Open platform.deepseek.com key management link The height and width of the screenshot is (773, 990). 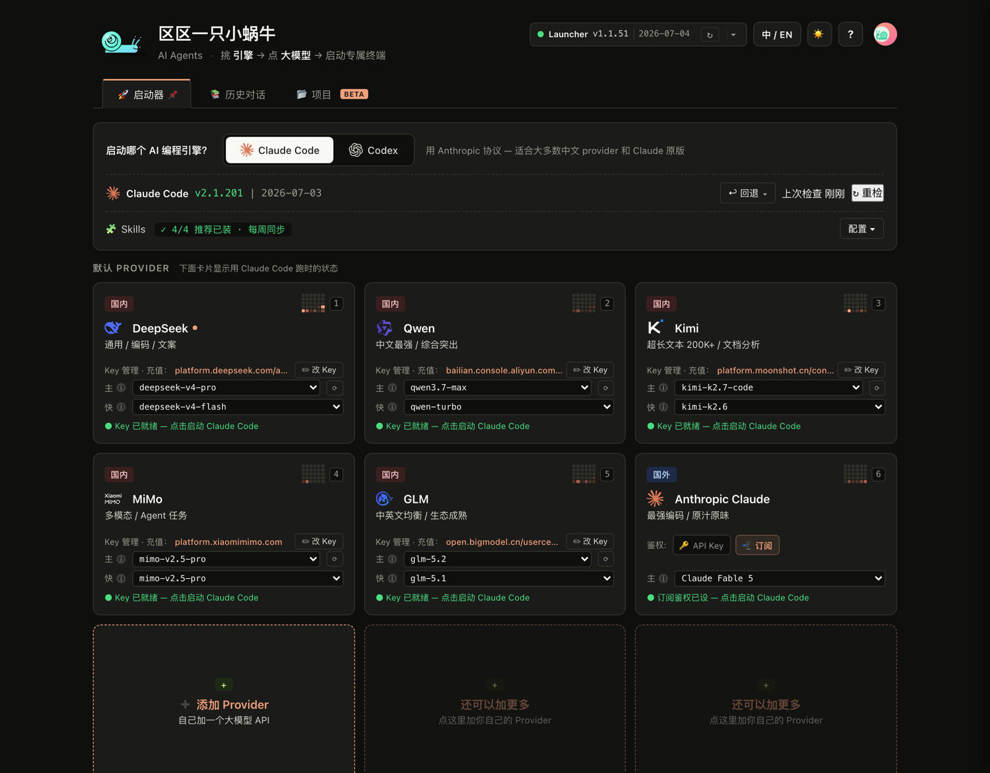(x=231, y=370)
